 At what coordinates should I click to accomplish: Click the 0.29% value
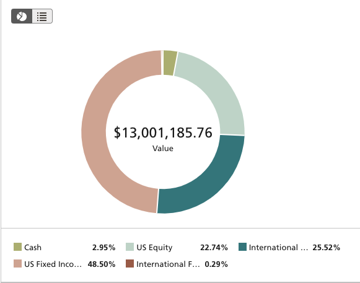216,264
